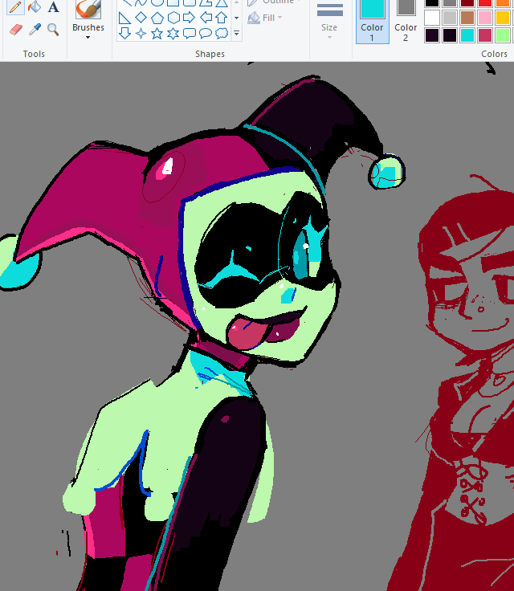Viewport: 514px width, 591px height.
Task: Select the rounded rectangular callout shape
Action: [190, 33]
